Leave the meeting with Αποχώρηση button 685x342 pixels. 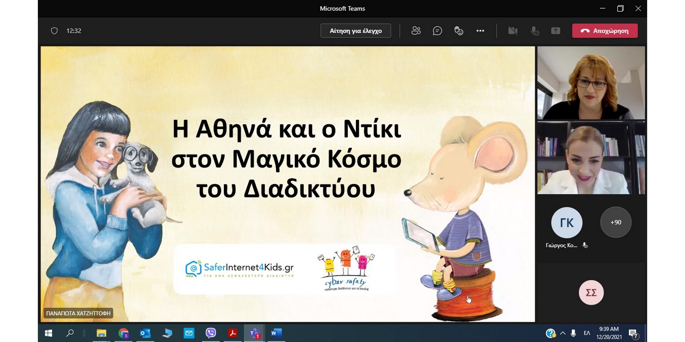(x=605, y=31)
